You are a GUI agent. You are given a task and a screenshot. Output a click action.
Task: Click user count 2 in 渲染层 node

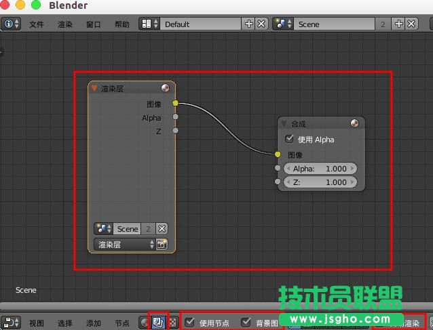click(x=148, y=229)
